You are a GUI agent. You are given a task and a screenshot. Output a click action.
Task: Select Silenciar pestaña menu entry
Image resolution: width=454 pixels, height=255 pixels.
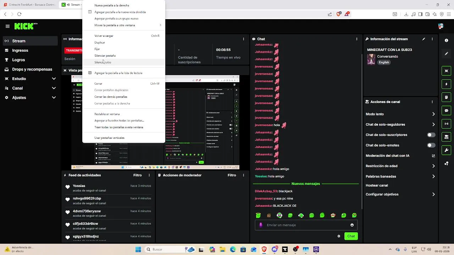tap(124, 56)
